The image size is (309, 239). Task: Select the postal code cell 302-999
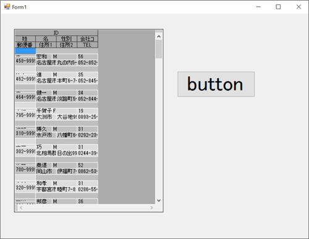(25, 152)
